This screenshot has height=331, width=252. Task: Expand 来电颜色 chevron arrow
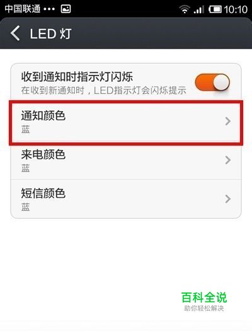pos(228,160)
